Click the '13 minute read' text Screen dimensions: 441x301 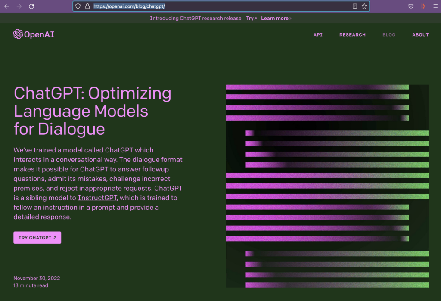point(31,285)
